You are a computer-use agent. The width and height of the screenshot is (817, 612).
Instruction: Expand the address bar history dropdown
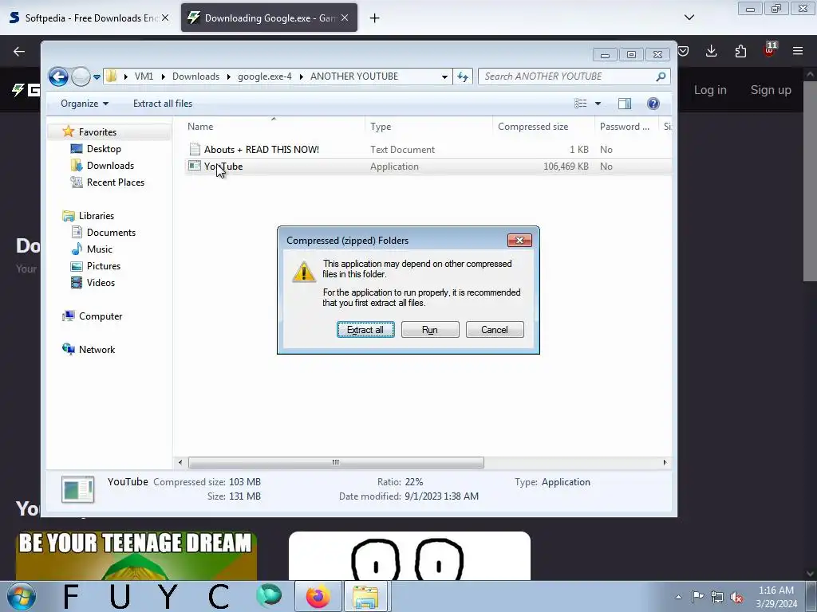444,76
